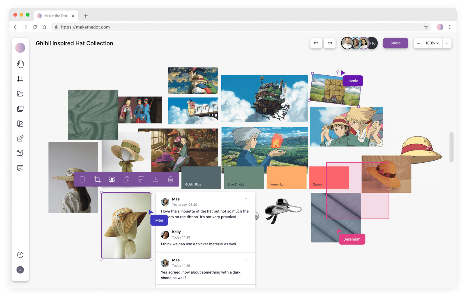Switch to the Make the Dot browser tab

(x=56, y=16)
